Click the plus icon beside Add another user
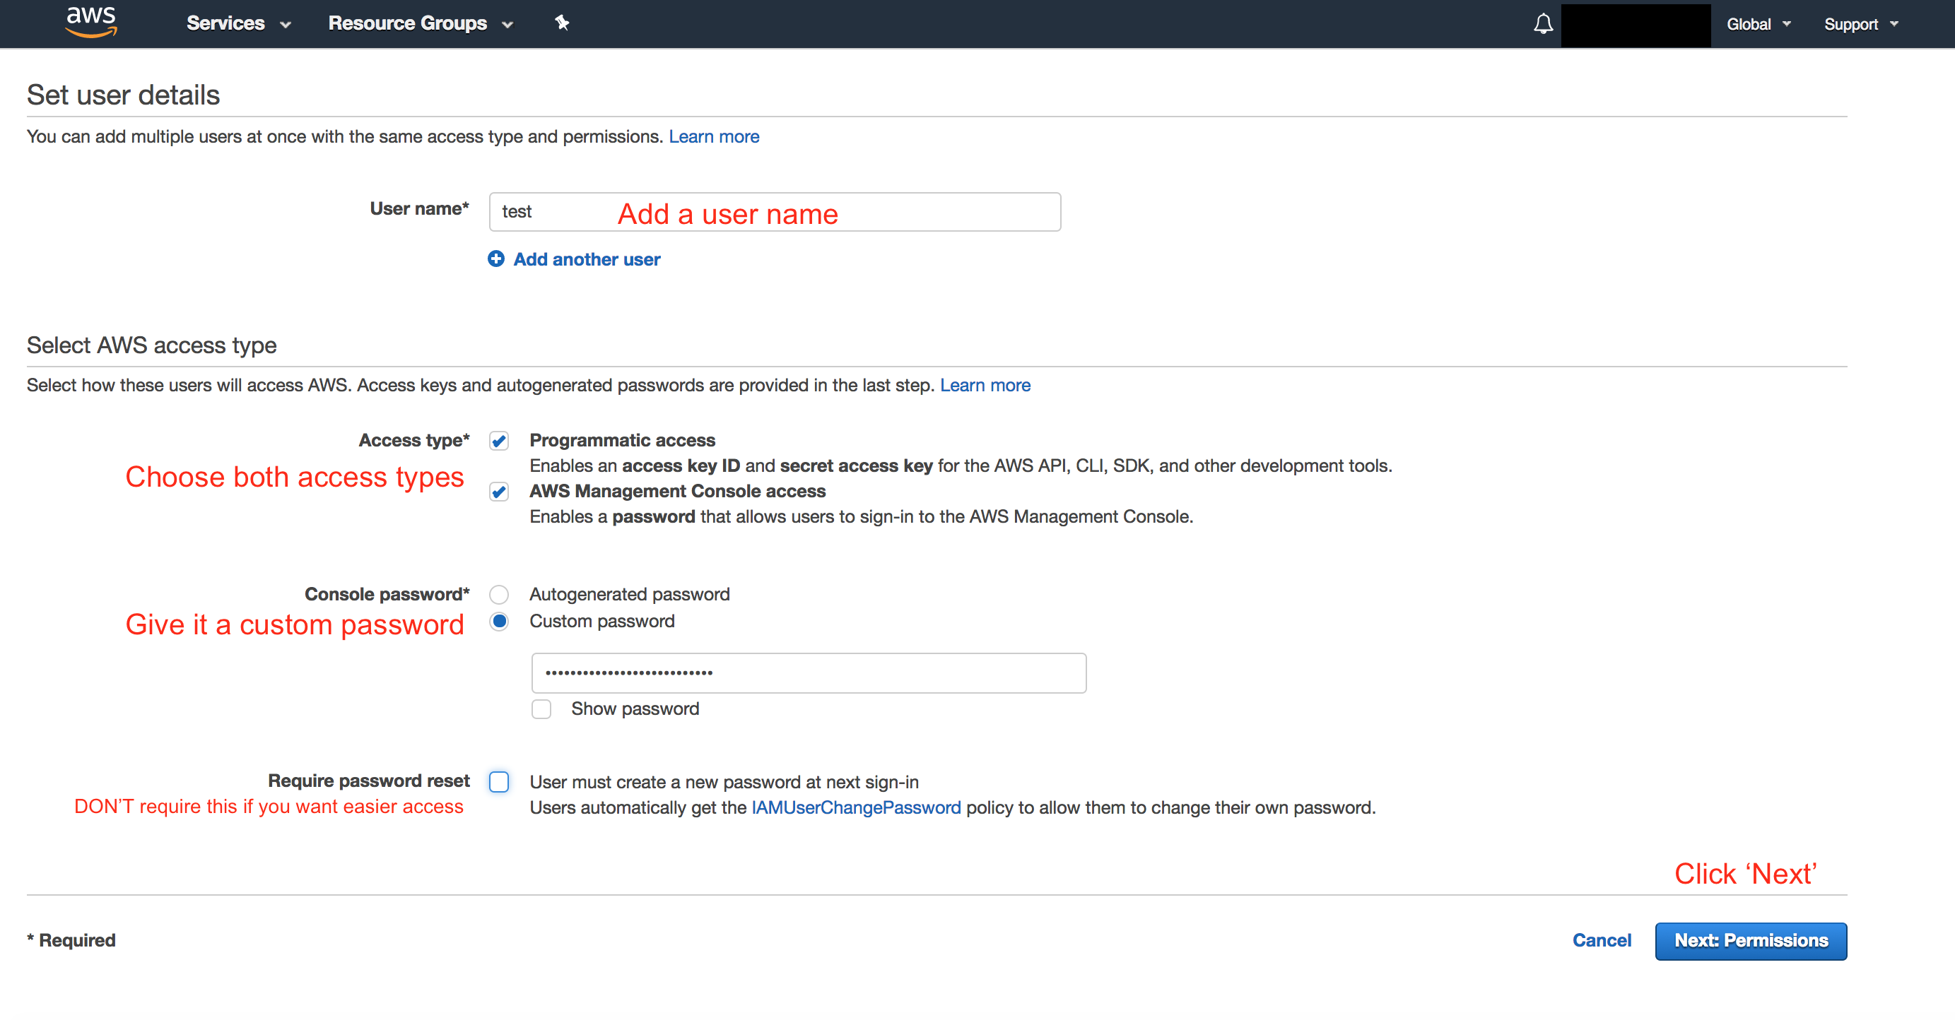1955x1020 pixels. (495, 259)
